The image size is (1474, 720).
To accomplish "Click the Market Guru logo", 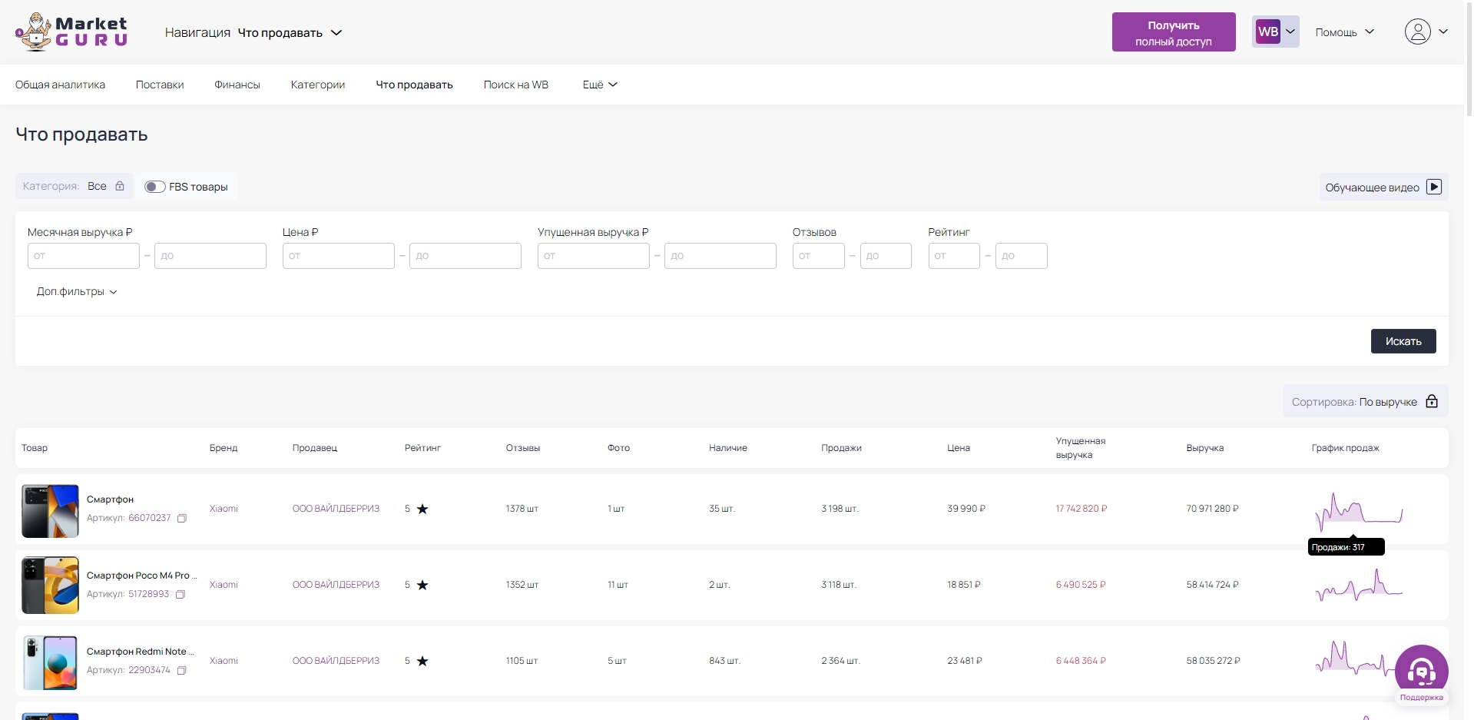I will (x=71, y=32).
